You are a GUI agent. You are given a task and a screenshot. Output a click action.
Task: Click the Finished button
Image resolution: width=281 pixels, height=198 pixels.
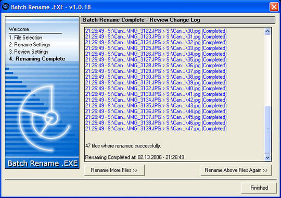259,188
